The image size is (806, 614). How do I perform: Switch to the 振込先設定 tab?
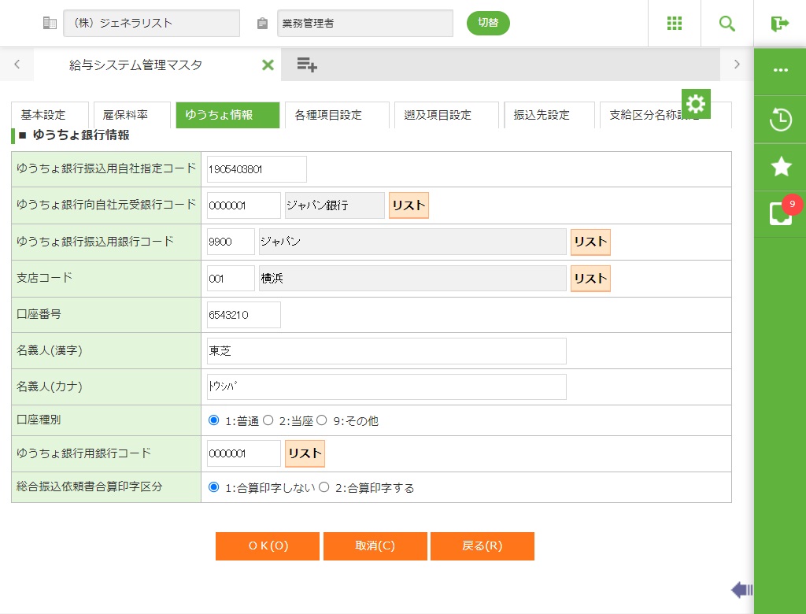click(542, 115)
